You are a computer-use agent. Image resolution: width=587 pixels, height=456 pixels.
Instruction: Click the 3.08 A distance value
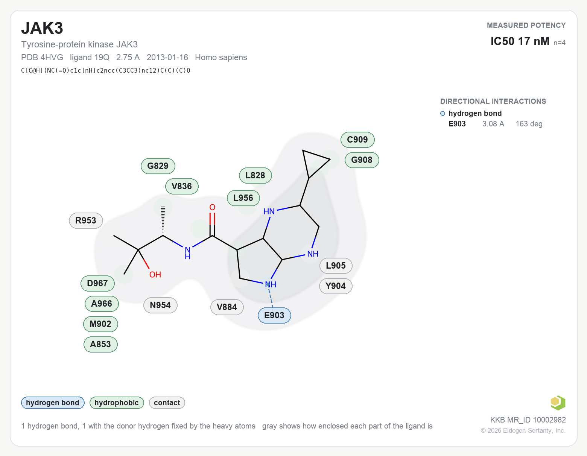coord(493,124)
